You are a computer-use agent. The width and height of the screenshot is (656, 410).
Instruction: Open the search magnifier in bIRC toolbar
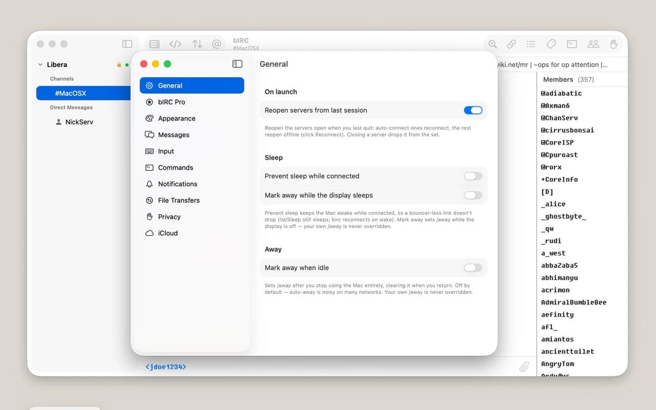point(492,44)
